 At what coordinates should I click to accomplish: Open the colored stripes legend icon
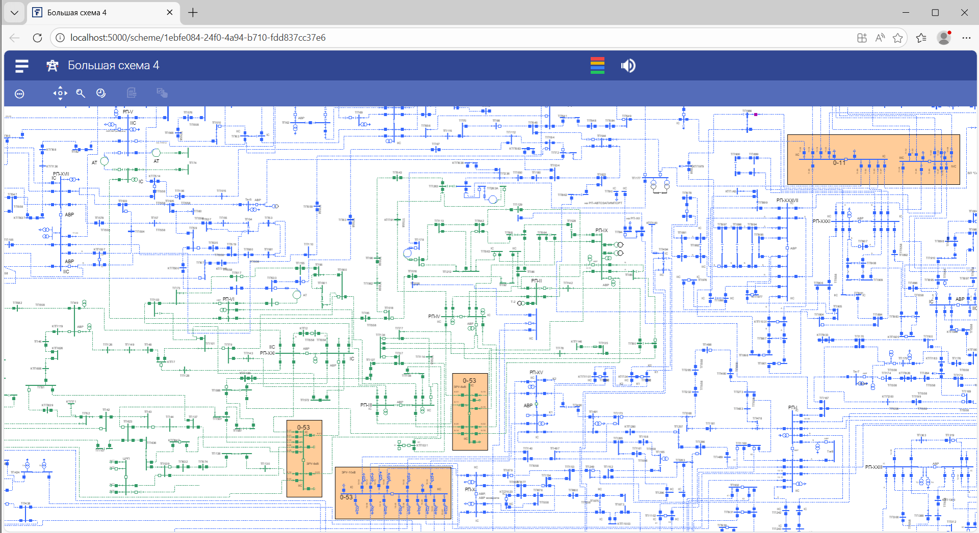(x=597, y=66)
